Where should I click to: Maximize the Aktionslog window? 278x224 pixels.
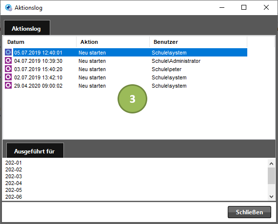coord(244,7)
